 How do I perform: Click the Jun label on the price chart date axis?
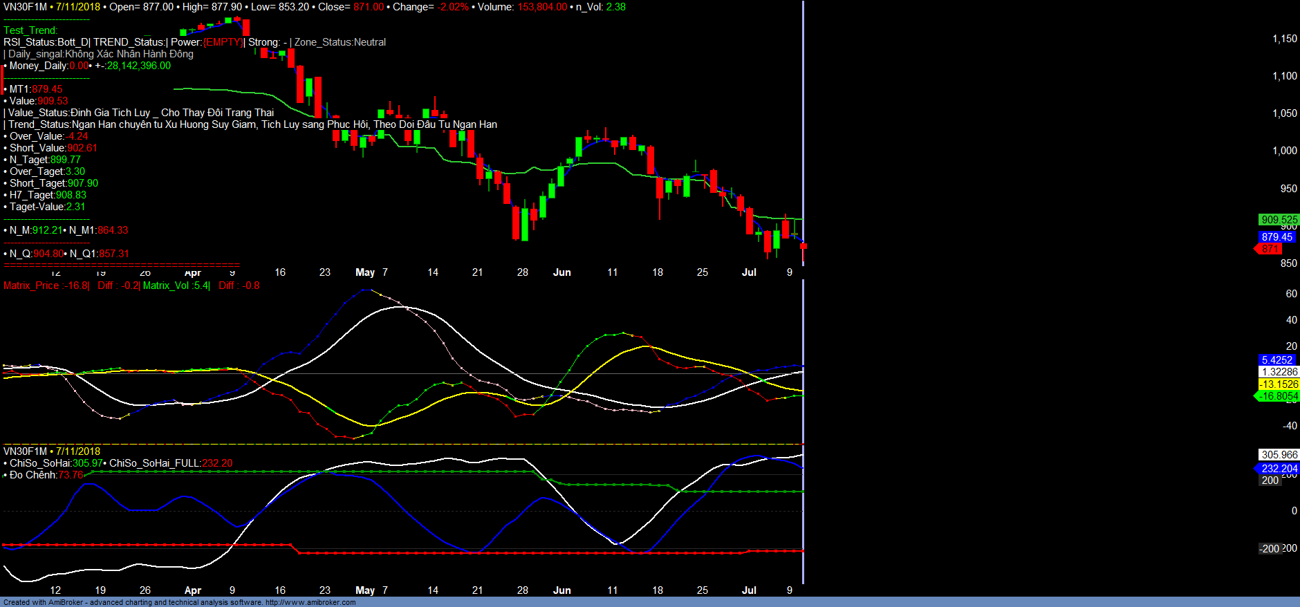[x=561, y=272]
